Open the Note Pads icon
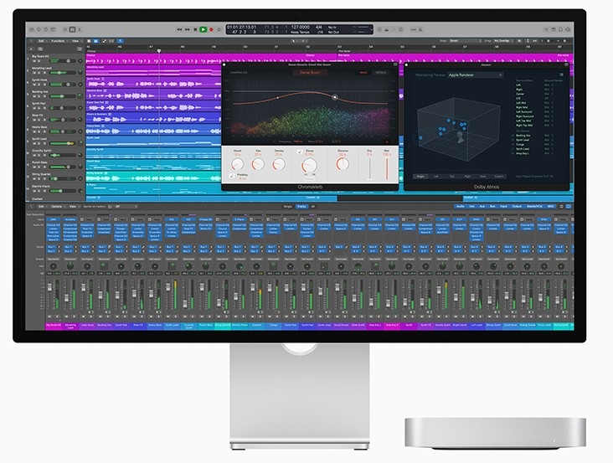Viewport: 613px width, 463px height. coord(554,29)
